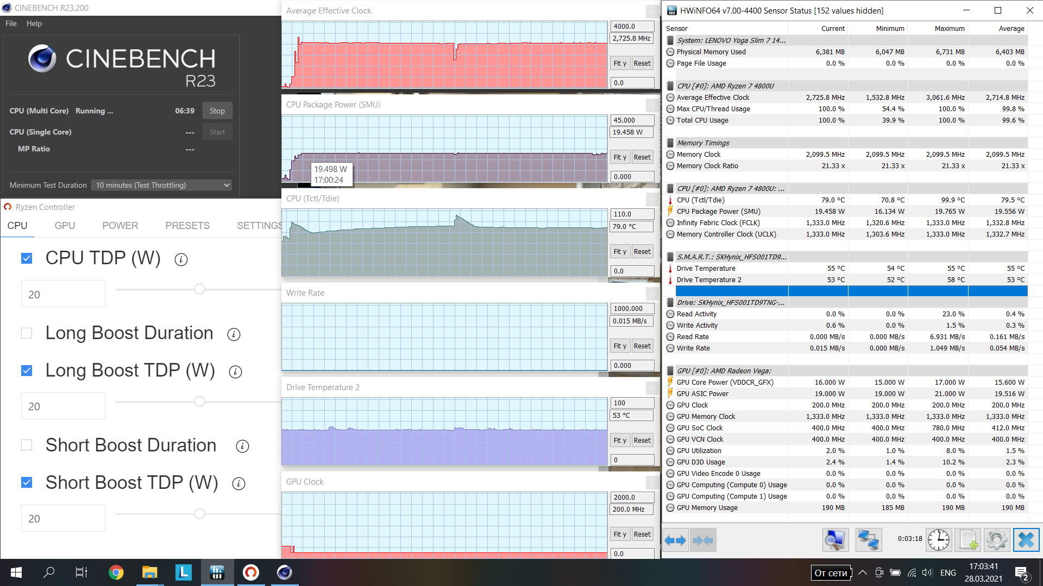Switch to Ryzen Controller POWER tab

click(x=120, y=226)
